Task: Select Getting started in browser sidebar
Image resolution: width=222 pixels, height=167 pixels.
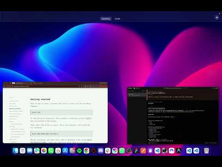Action: click(x=15, y=109)
